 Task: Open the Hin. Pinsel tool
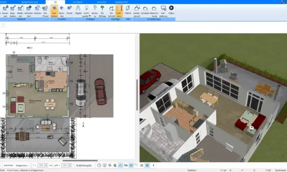(45, 11)
